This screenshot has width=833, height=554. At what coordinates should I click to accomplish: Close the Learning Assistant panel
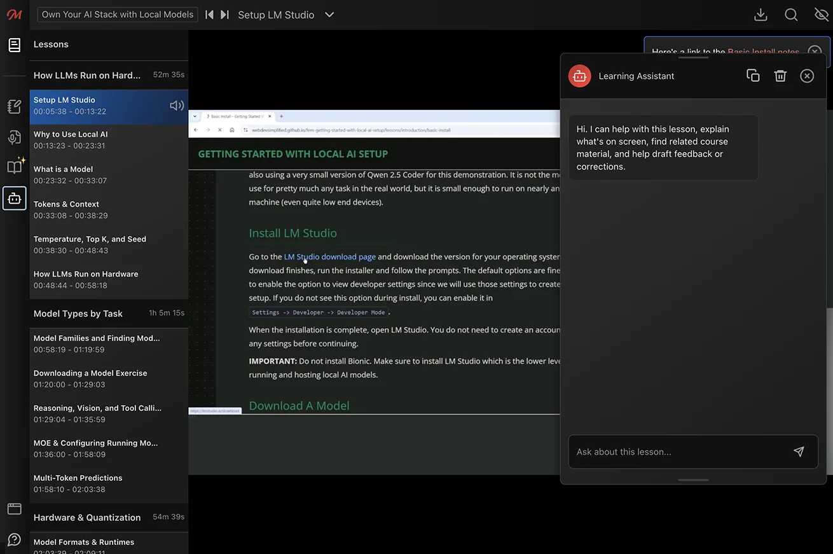tap(807, 76)
